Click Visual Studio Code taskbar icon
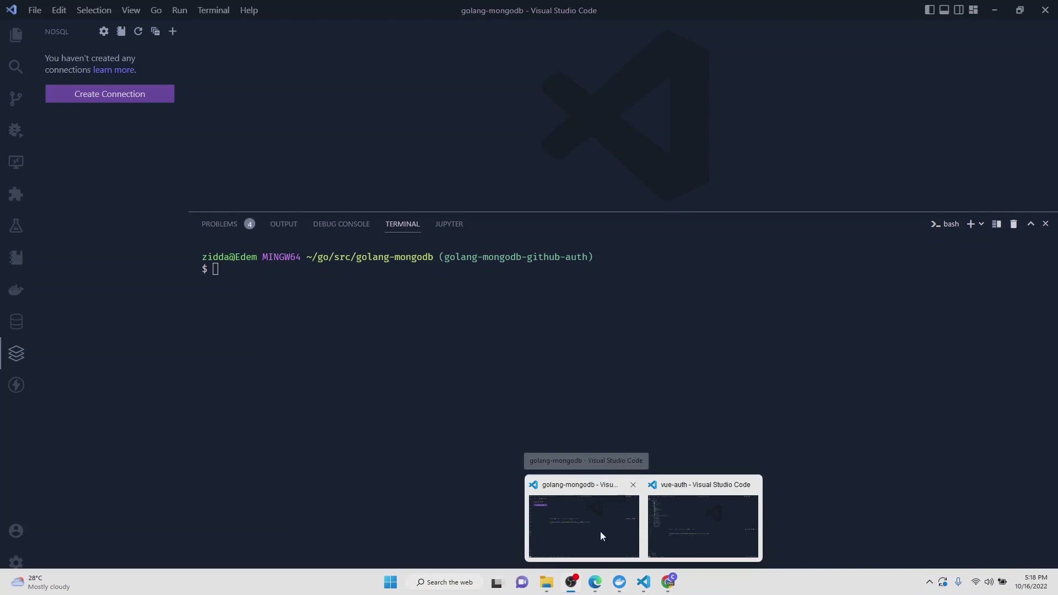1058x595 pixels. coord(644,582)
